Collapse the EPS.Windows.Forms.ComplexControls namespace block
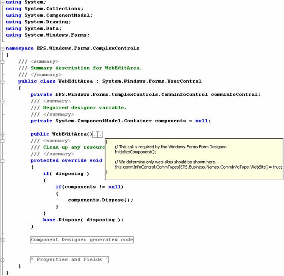284x276 pixels. pos(3,48)
